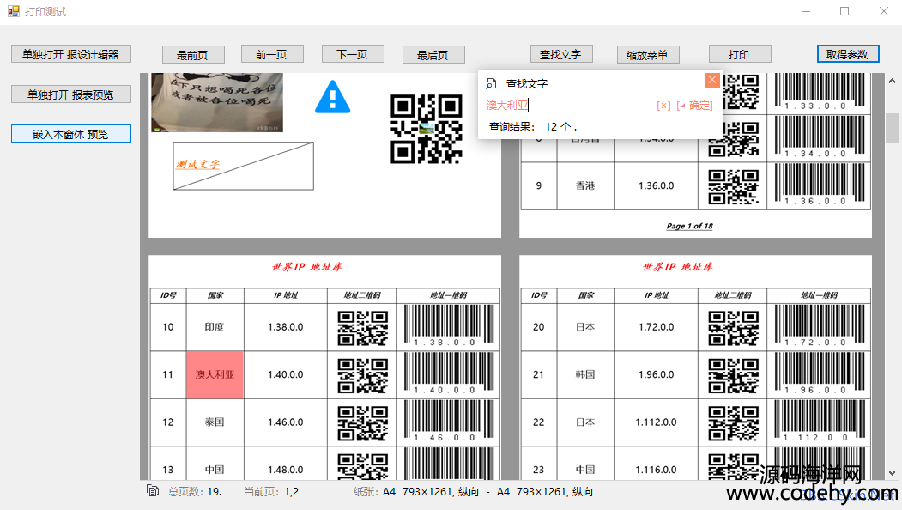Advance with the 下一页 button
Image resolution: width=902 pixels, height=510 pixels.
(352, 55)
